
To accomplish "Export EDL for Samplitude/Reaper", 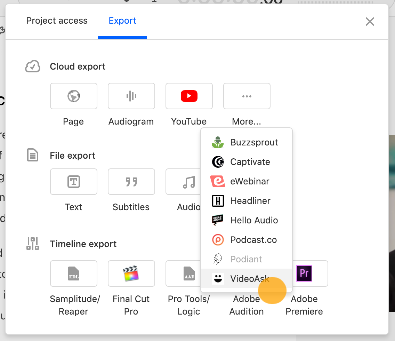I will [x=74, y=273].
